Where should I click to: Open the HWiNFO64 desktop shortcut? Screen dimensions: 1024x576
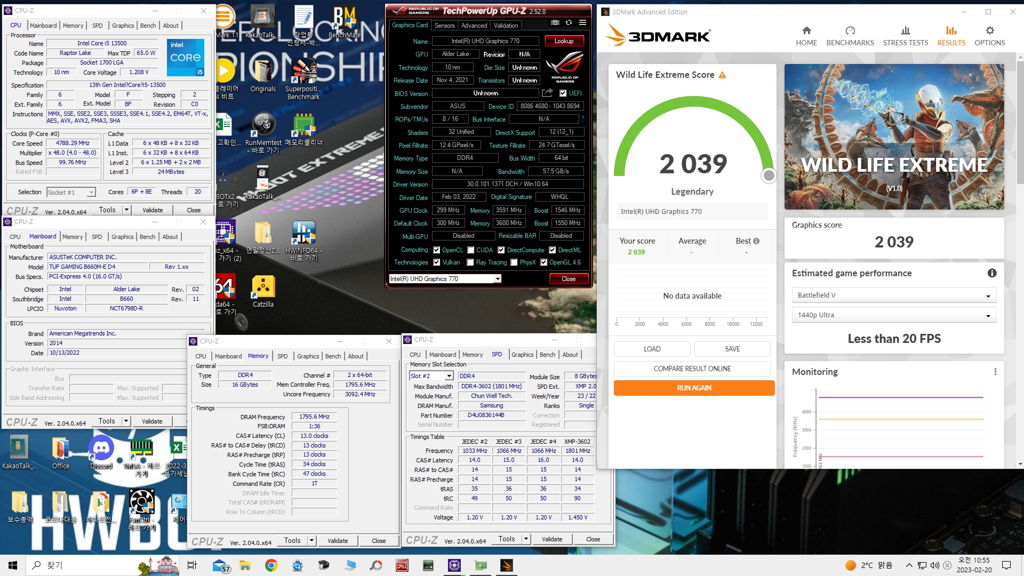(x=303, y=241)
